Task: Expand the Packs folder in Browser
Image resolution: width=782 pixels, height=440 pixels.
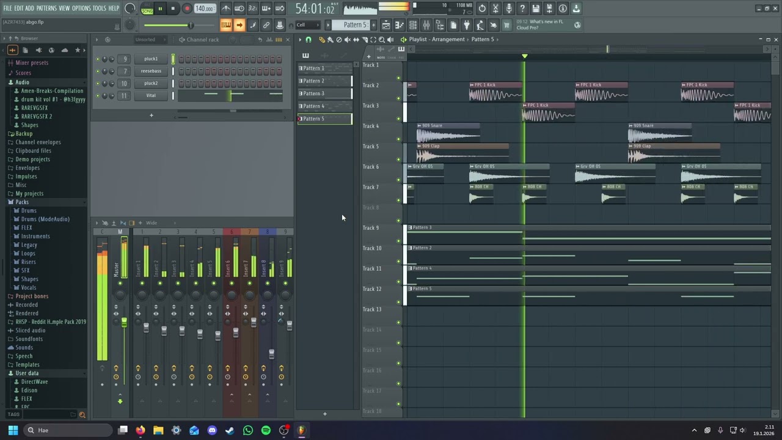Action: [x=22, y=202]
